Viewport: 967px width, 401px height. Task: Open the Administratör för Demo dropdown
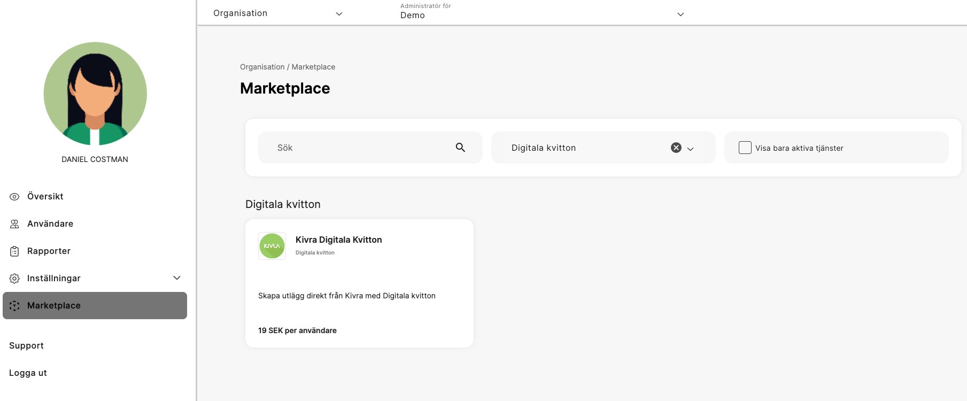click(x=542, y=12)
